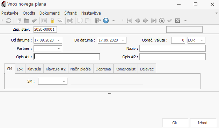Click the circled eject-up icon
Image resolution: width=219 pixels, height=128 pixels.
[x=162, y=21]
